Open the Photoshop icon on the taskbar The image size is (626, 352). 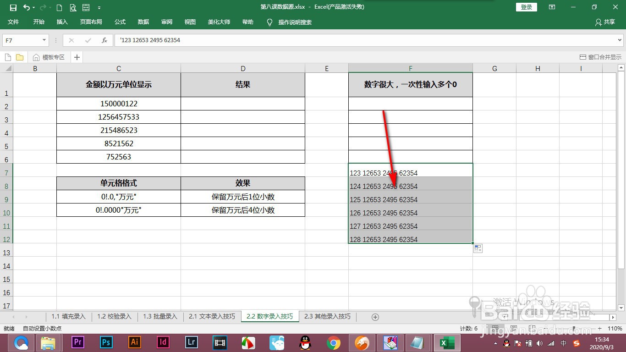coord(106,342)
